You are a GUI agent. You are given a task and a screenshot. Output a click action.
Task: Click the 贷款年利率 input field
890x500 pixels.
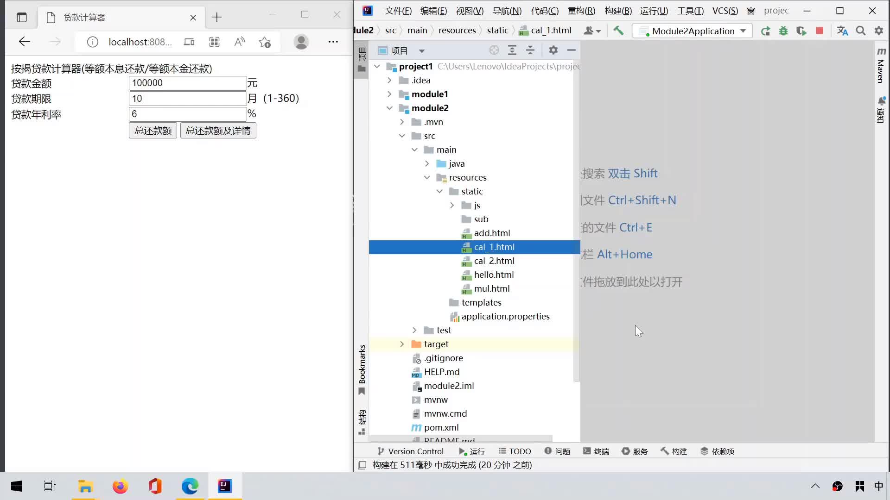coord(187,114)
